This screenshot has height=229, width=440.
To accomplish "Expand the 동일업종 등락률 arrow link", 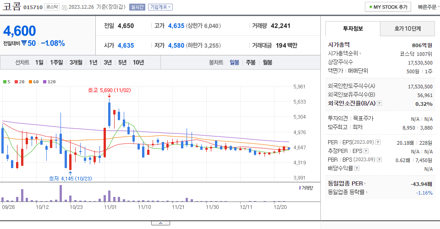I will pyautogui.click(x=367, y=192).
